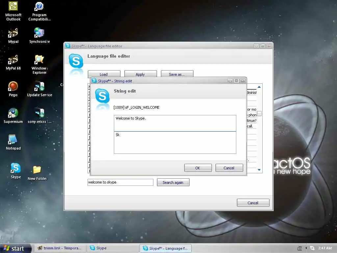The width and height of the screenshot is (337, 253).
Task: Select the Synchronize desktop icon
Action: pyautogui.click(x=39, y=36)
